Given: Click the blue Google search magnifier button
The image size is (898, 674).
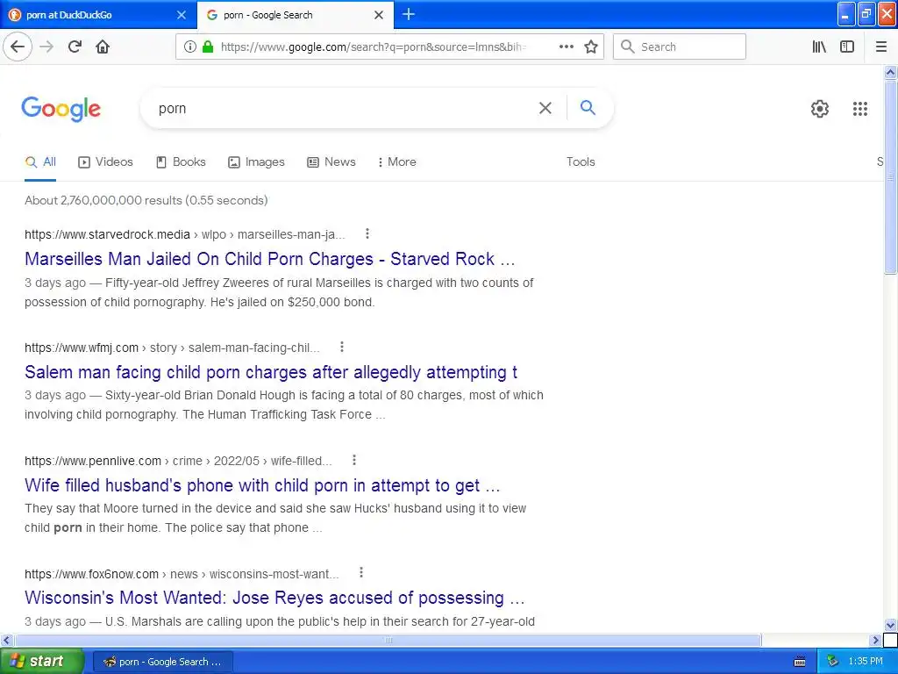Looking at the screenshot, I should 588,107.
